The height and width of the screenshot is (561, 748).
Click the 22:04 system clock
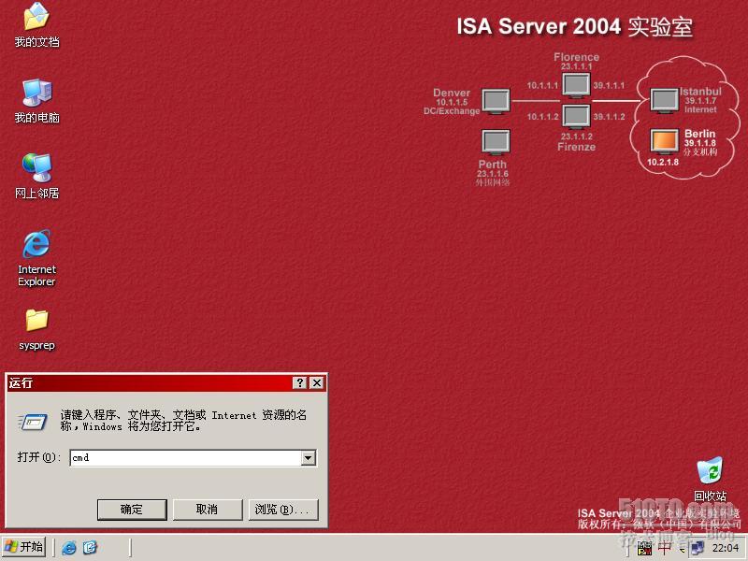726,548
